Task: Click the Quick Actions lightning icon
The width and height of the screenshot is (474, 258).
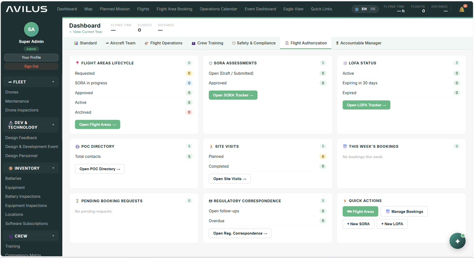Action: [345, 201]
